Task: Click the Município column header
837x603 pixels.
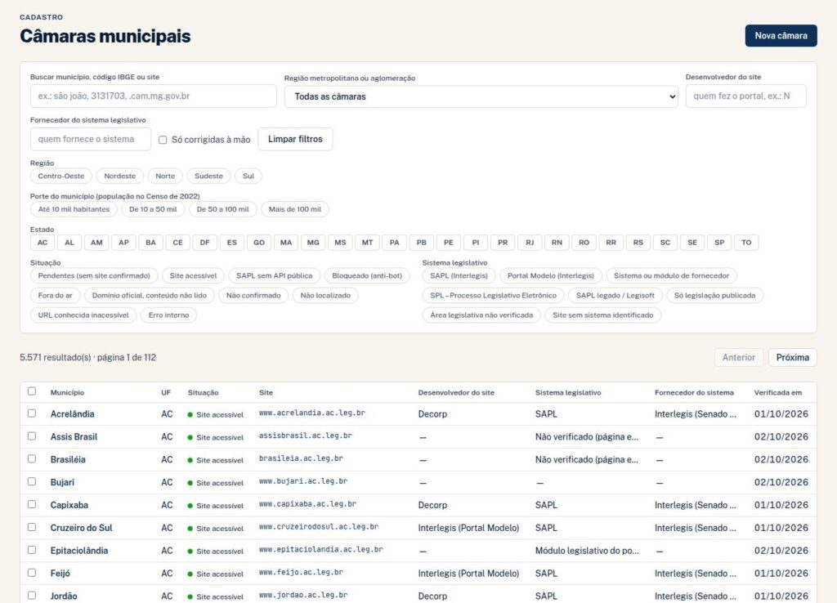Action: click(x=67, y=393)
